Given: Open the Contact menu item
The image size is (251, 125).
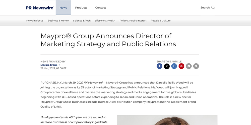Looking at the screenshot, I should click(x=100, y=8).
